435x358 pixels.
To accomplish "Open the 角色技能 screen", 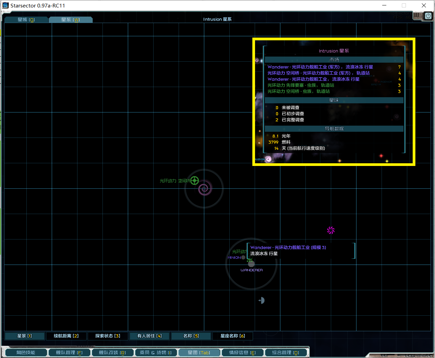I will point(25,353).
